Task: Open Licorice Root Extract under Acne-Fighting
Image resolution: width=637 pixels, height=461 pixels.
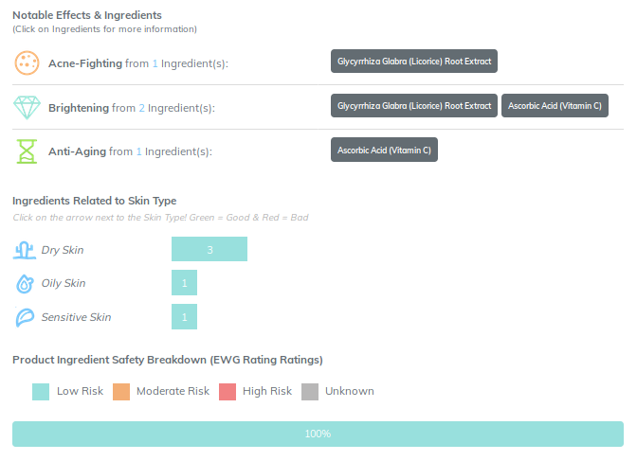Action: point(414,62)
